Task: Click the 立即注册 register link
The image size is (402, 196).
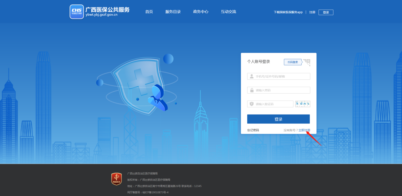Action: [304, 130]
